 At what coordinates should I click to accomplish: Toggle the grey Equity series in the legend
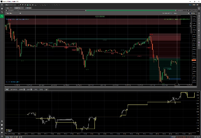[x=9, y=131]
